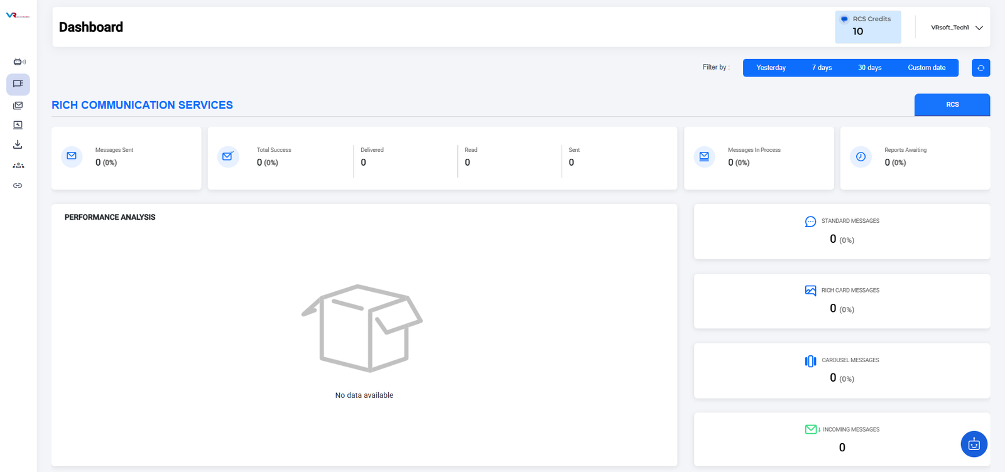The width and height of the screenshot is (1005, 472).
Task: Filter by 30 days
Action: [x=870, y=68]
